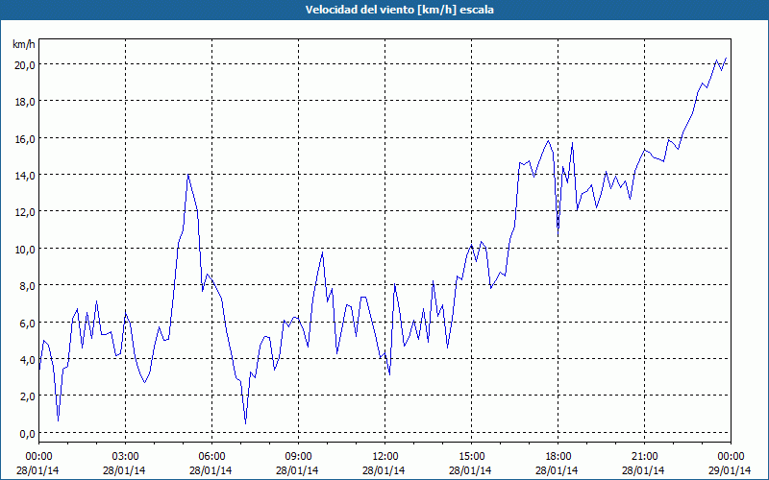Click the '0,0' y-axis label
Image resolution: width=769 pixels, height=480 pixels.
pos(27,434)
